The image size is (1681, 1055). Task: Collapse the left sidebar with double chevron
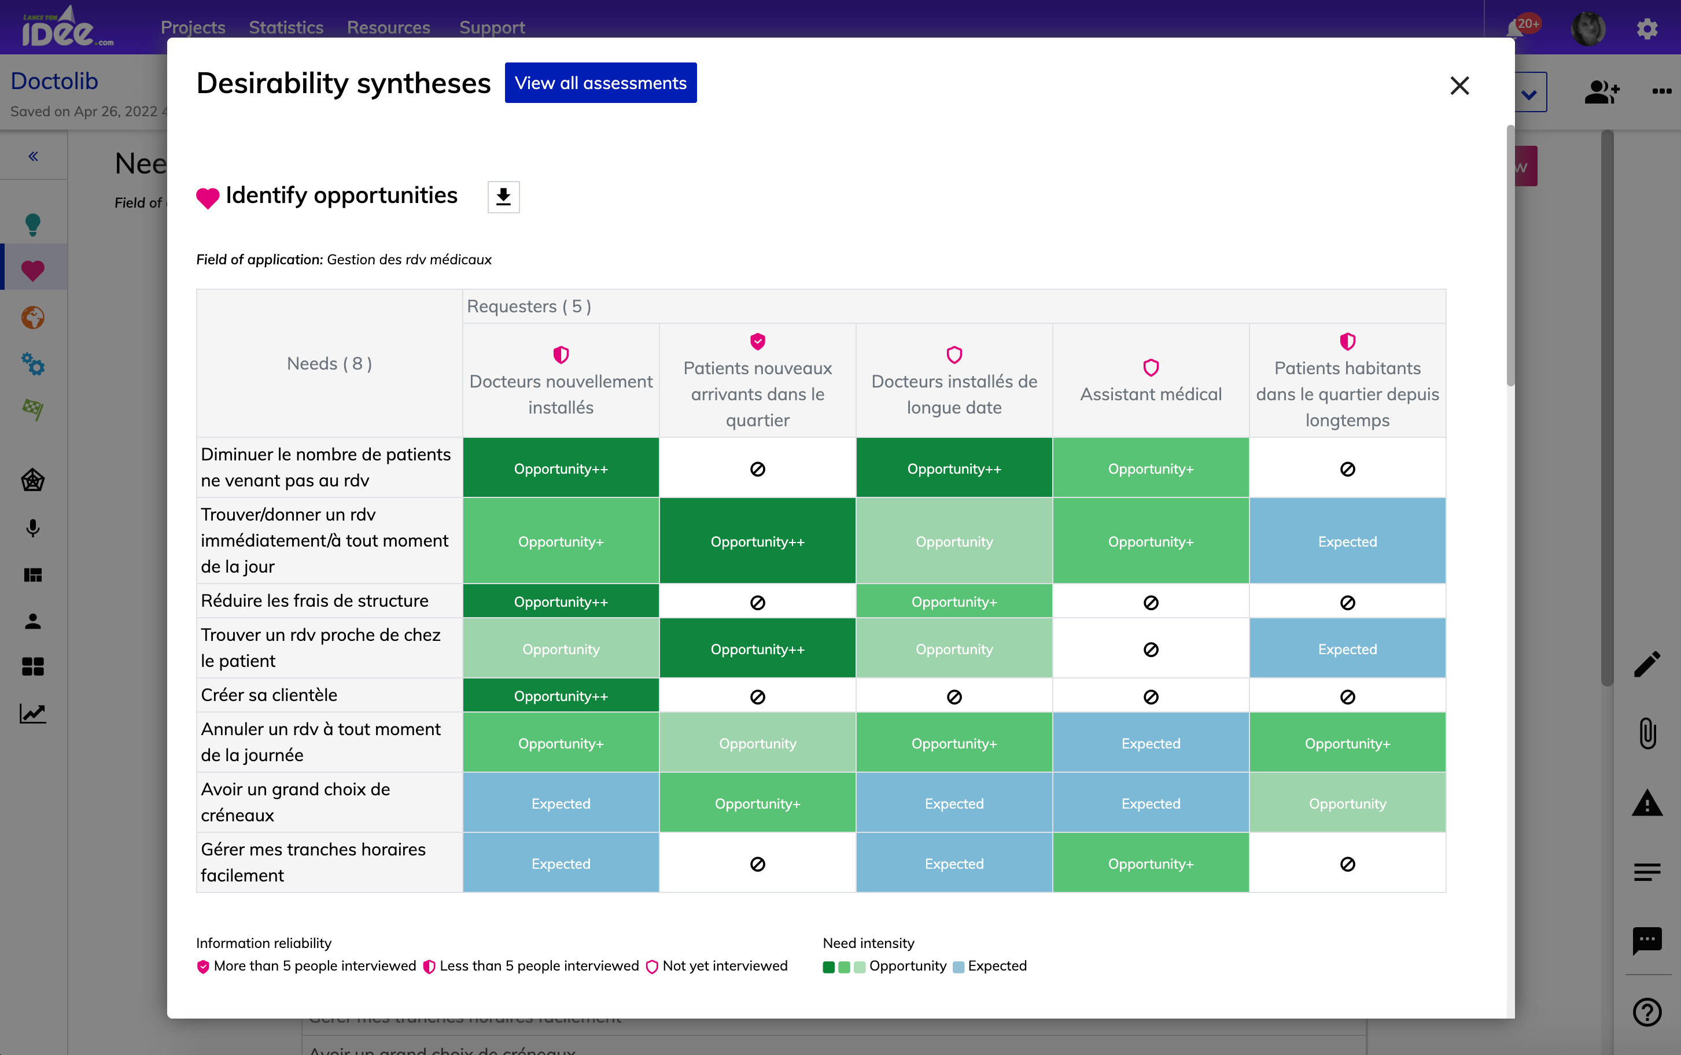33,156
